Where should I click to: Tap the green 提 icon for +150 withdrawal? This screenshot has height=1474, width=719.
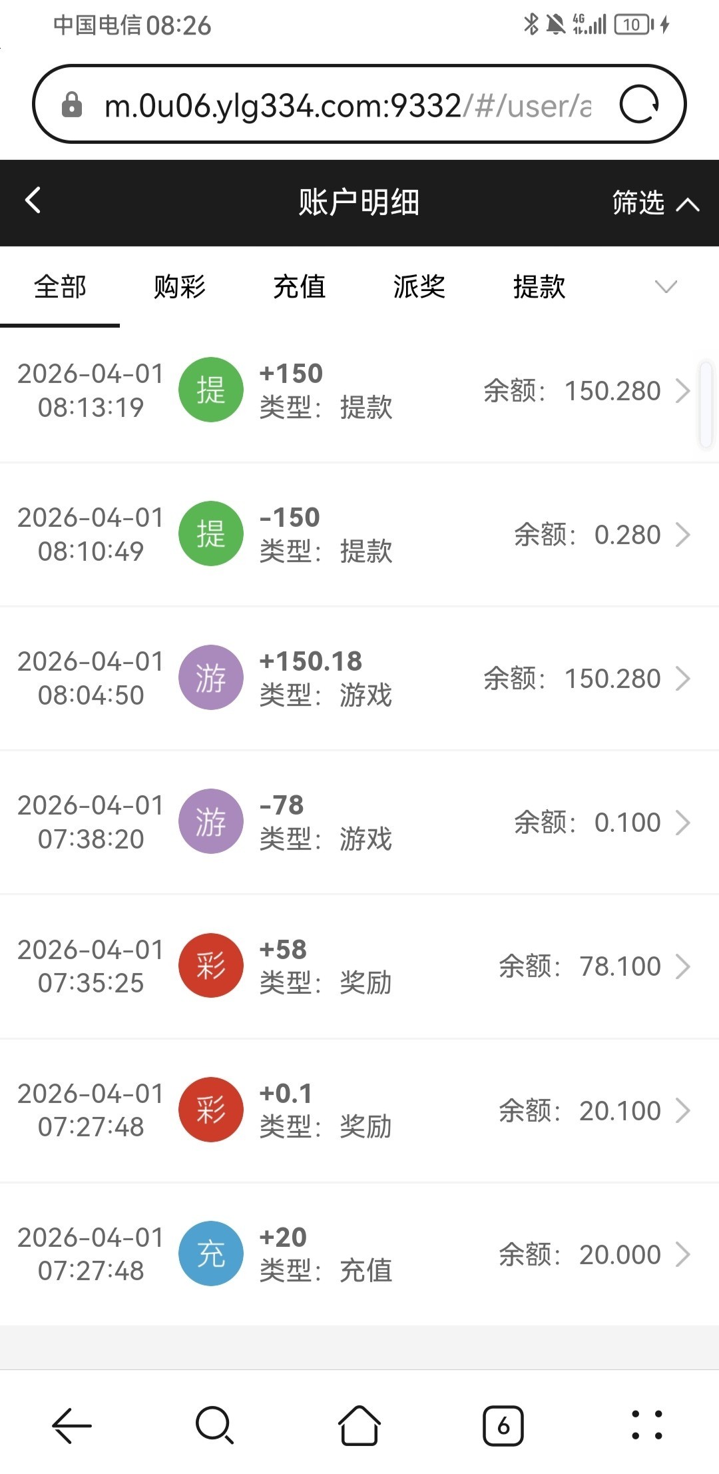[x=211, y=390]
